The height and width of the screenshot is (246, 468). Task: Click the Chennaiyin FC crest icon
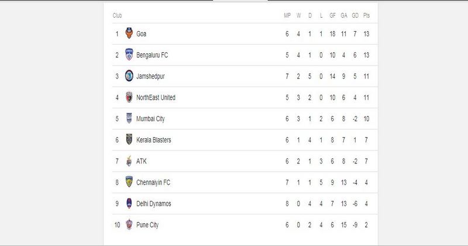coord(129,182)
